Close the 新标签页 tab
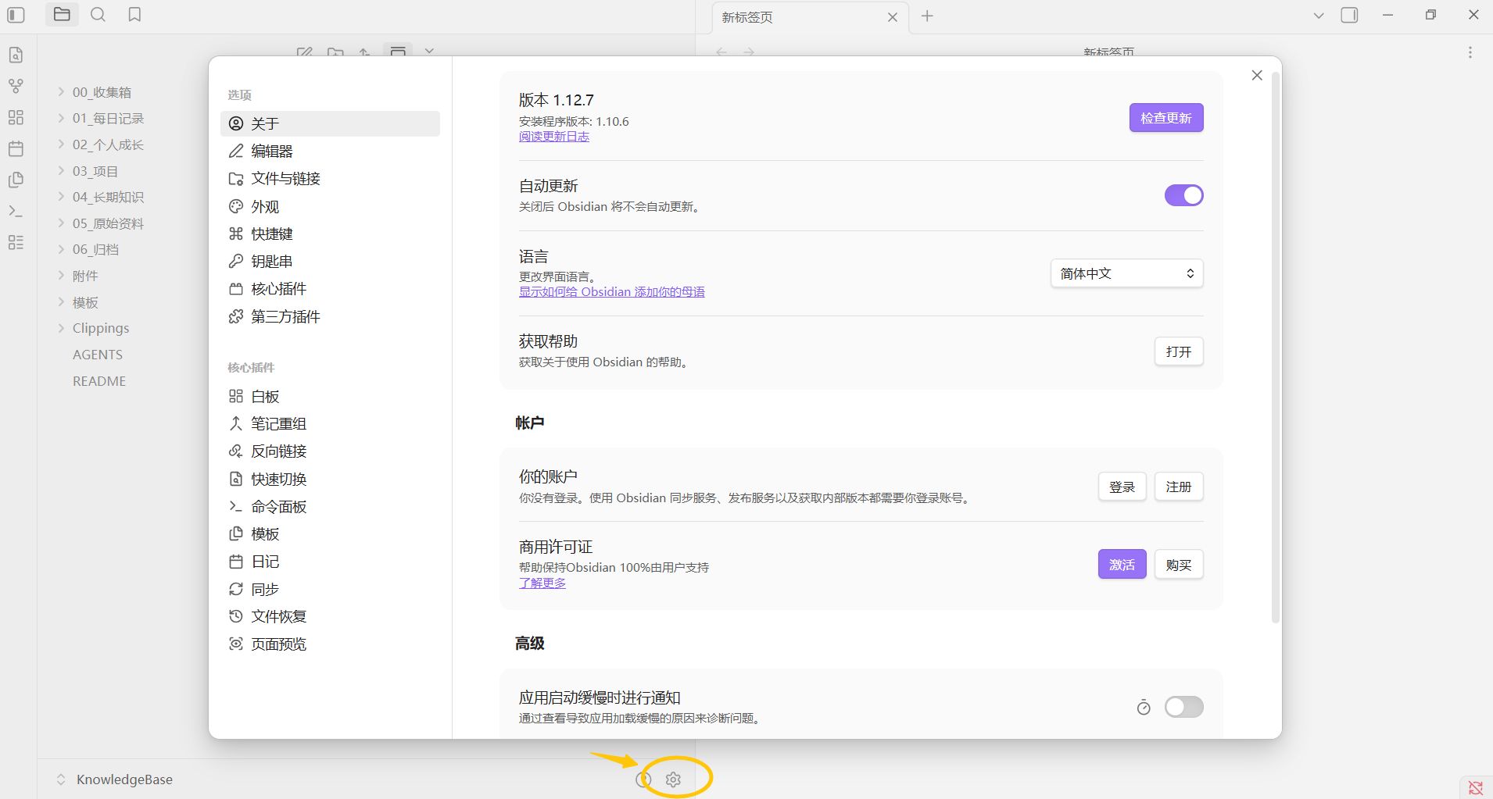Viewport: 1493px width, 799px height. click(x=893, y=17)
